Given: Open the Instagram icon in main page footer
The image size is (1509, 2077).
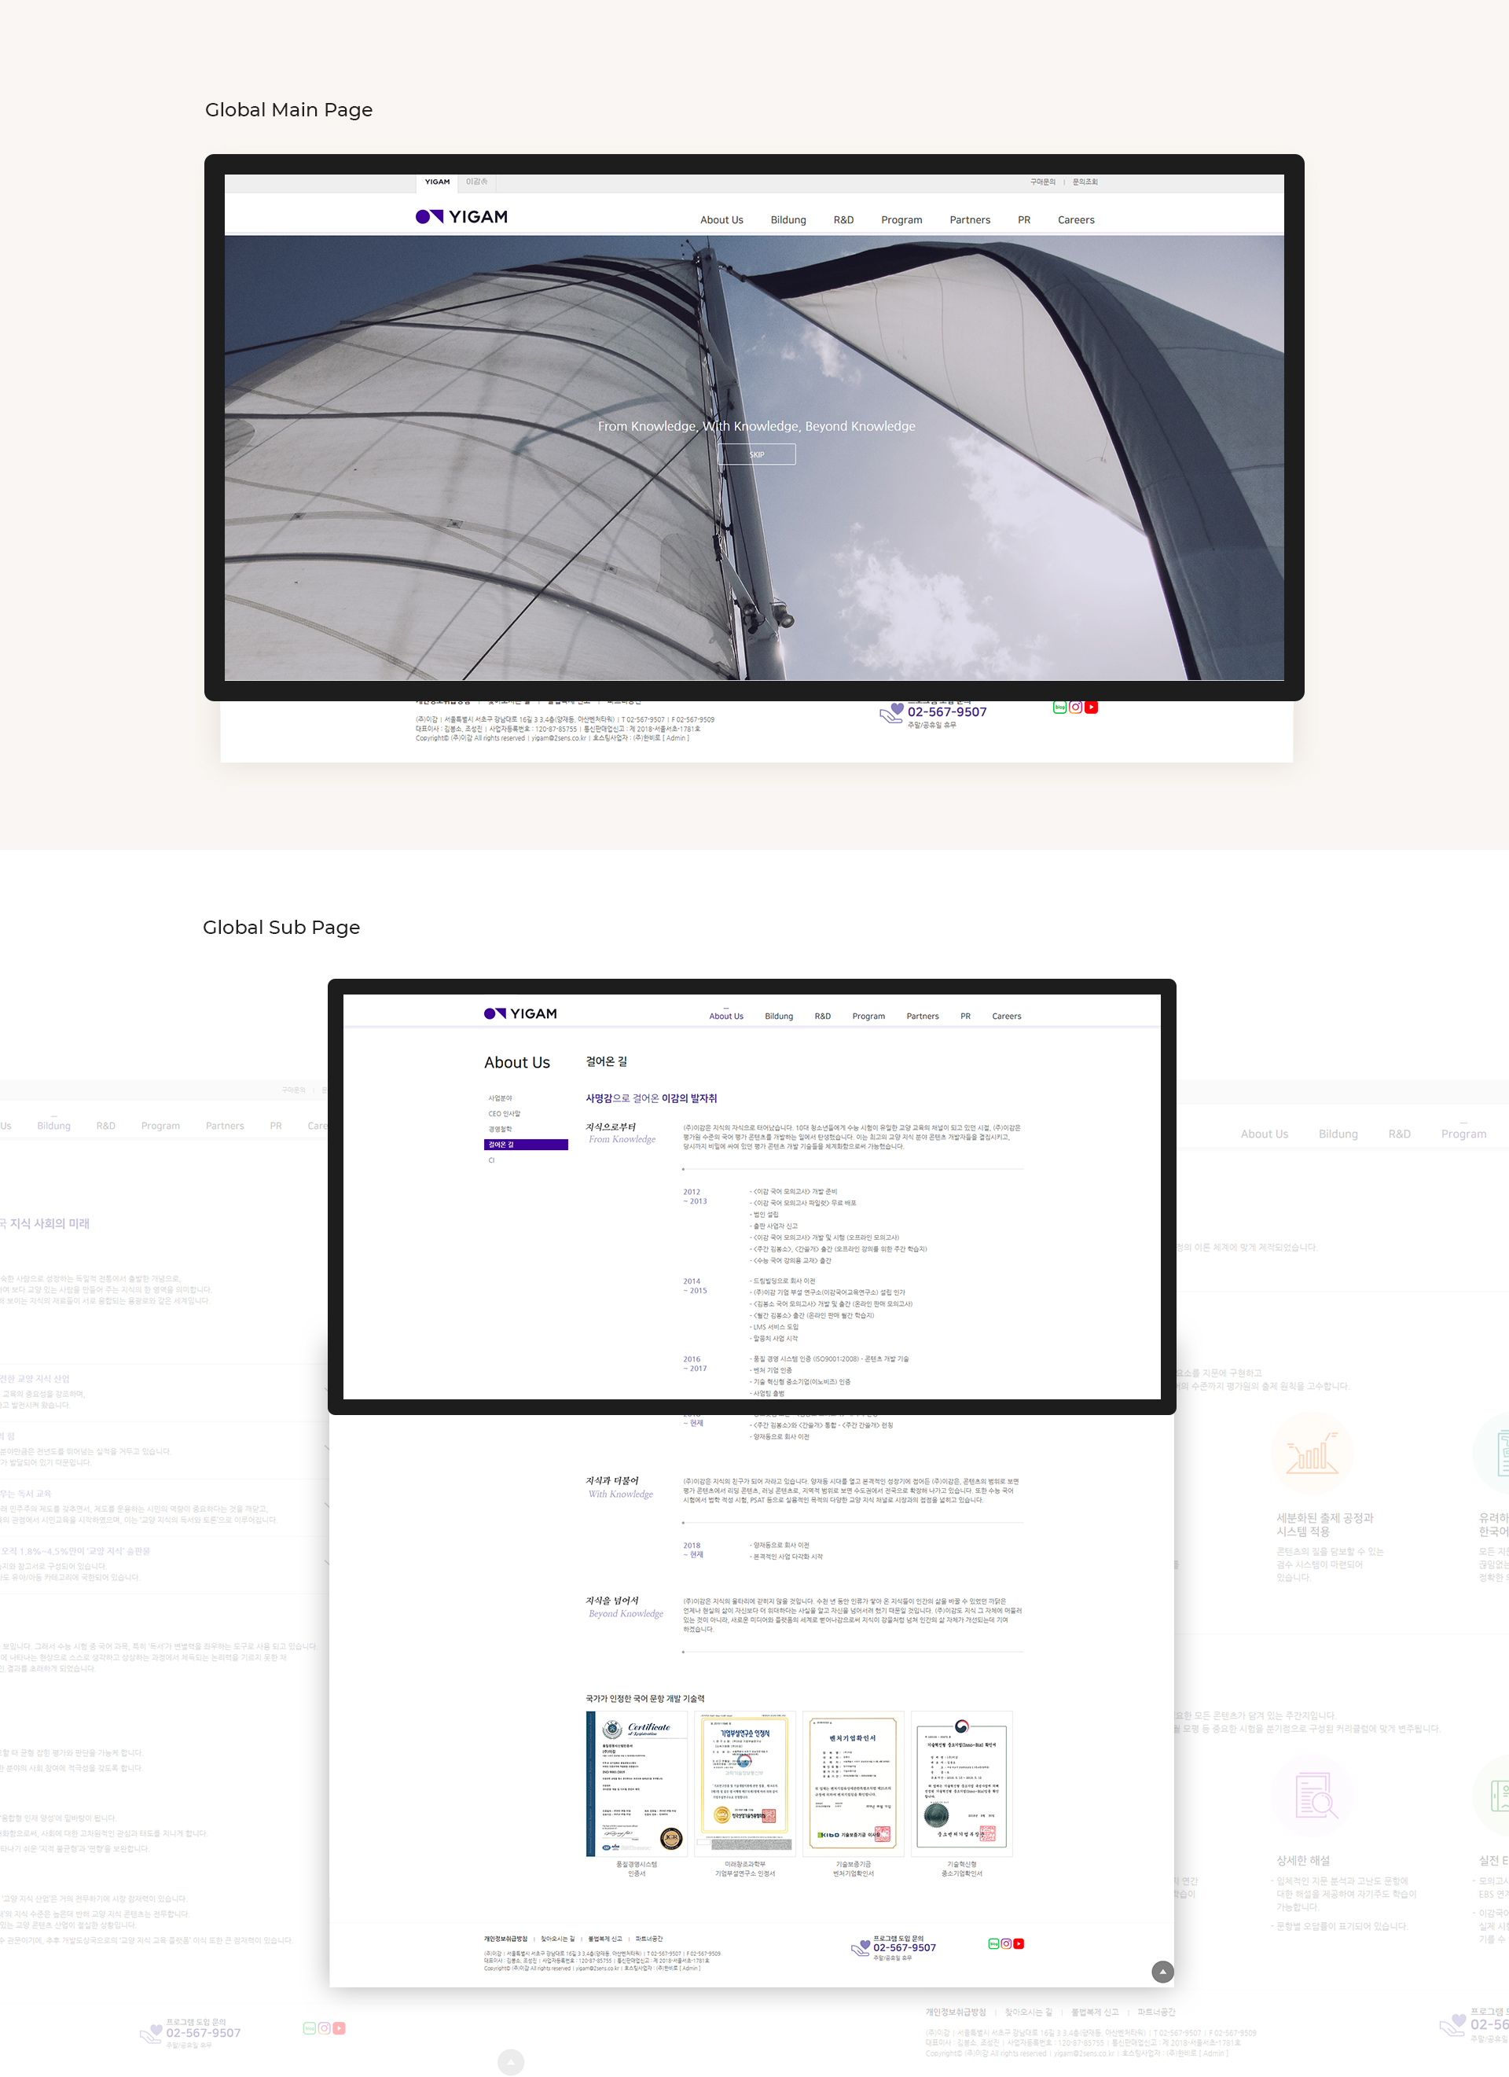Looking at the screenshot, I should [x=1076, y=707].
